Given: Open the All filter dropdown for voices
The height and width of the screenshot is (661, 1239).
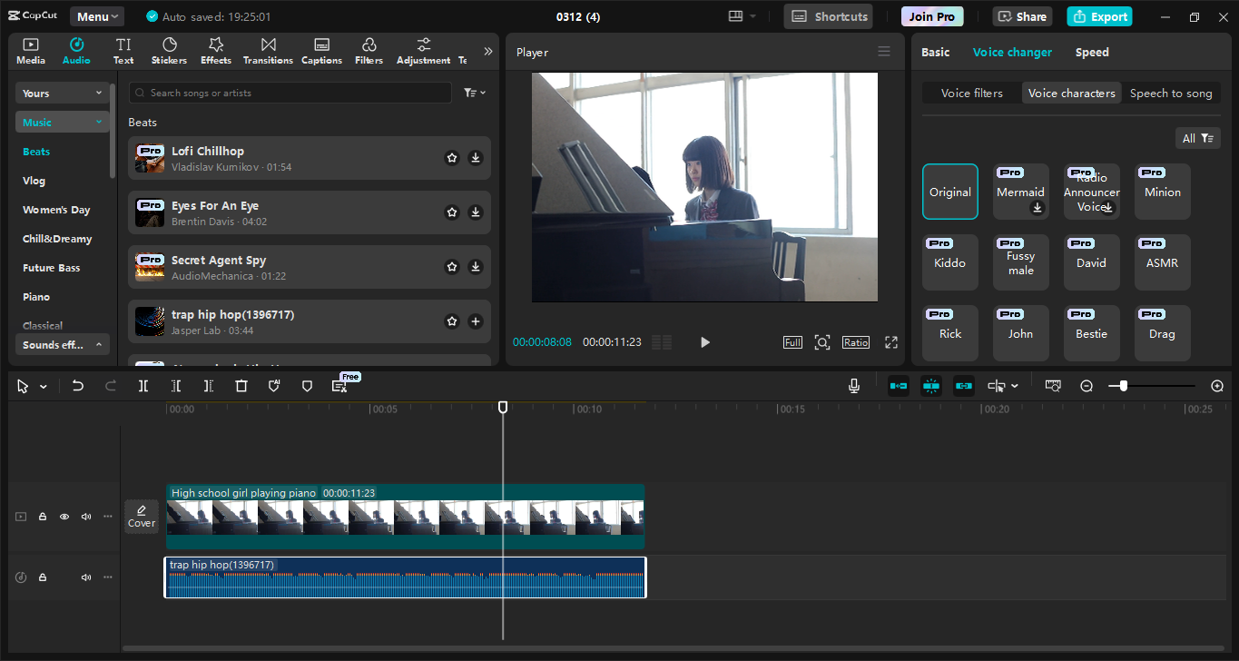Looking at the screenshot, I should 1197,138.
